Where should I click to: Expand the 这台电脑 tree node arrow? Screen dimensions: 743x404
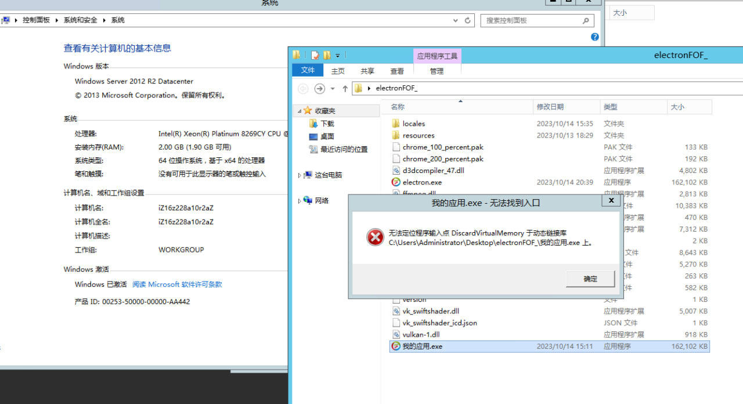coord(300,175)
